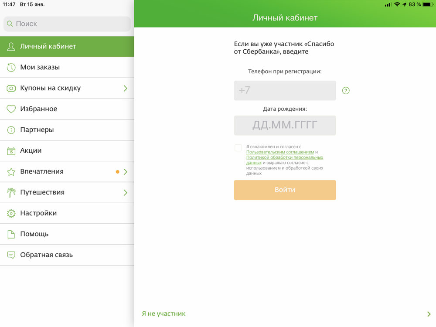This screenshot has width=436, height=327.
Task: Click the Дата рождения label
Action: [285, 109]
